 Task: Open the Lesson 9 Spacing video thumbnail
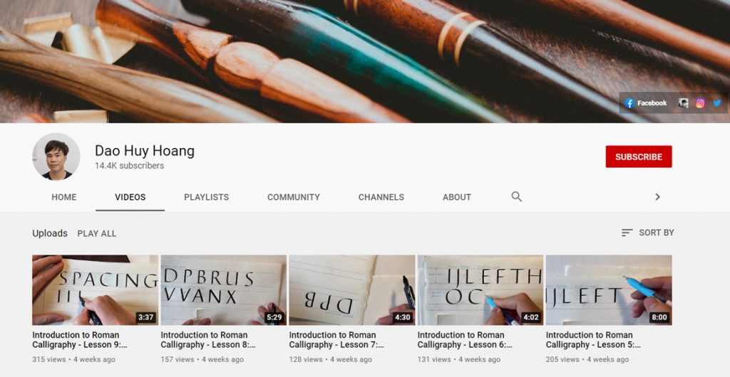point(95,290)
